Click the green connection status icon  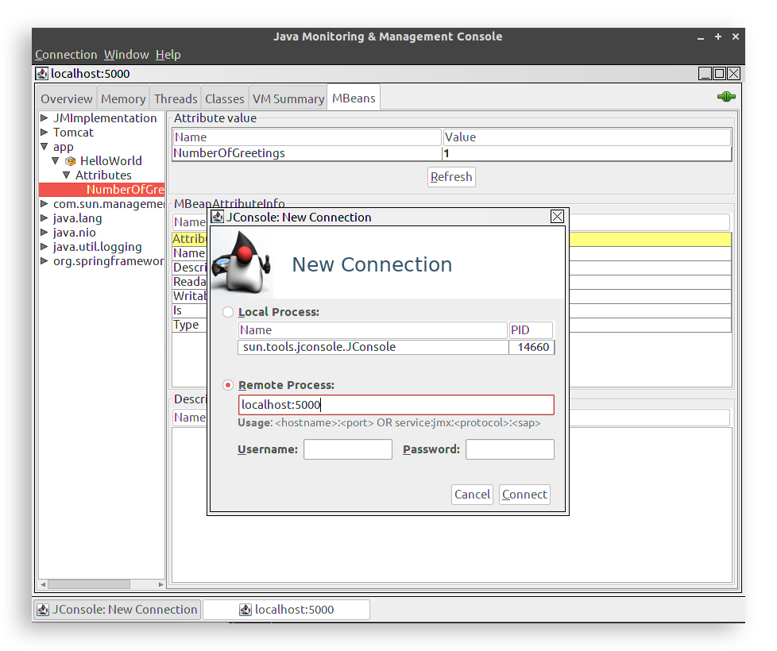pyautogui.click(x=726, y=97)
